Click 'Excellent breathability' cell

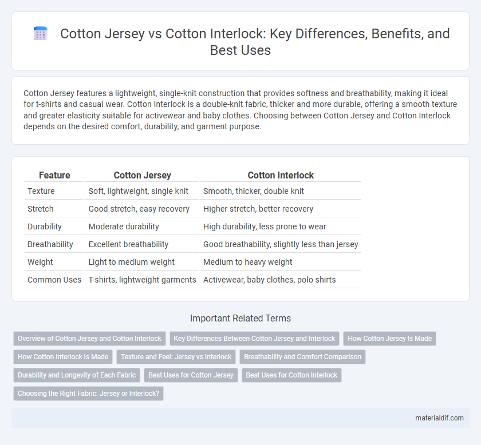click(143, 244)
